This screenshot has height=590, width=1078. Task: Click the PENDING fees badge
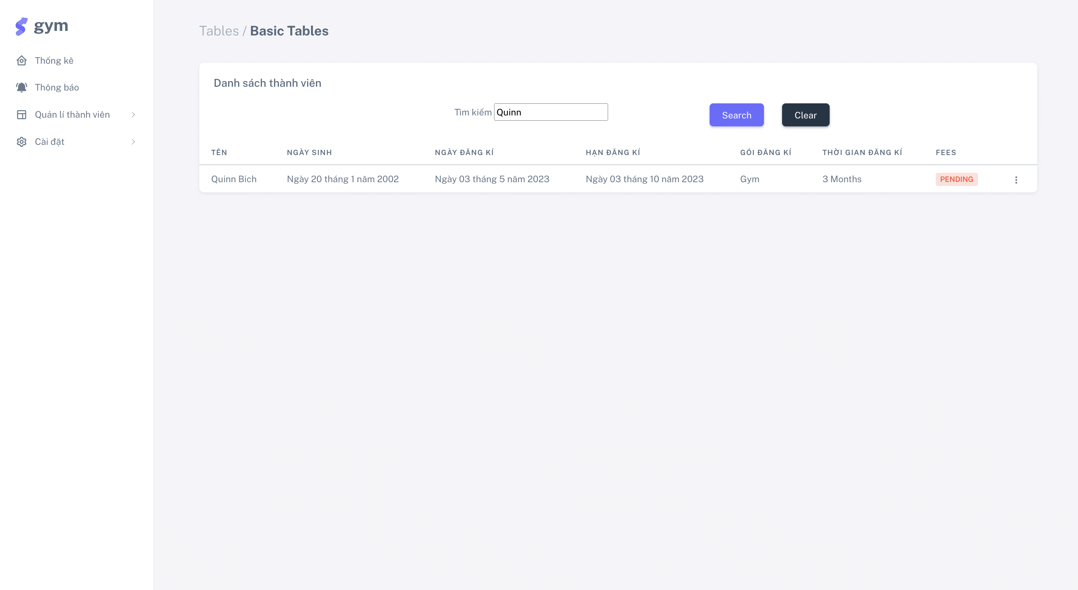tap(956, 179)
